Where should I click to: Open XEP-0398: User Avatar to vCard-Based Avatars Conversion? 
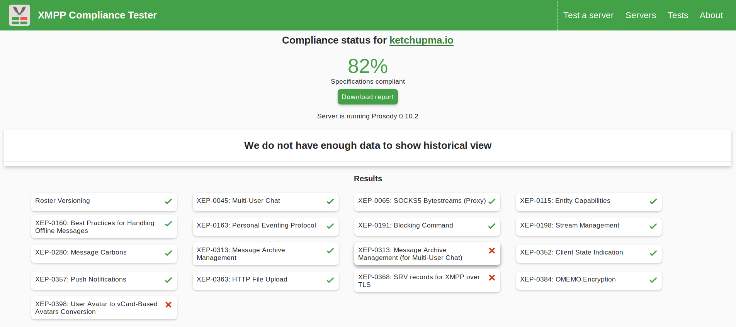104,308
